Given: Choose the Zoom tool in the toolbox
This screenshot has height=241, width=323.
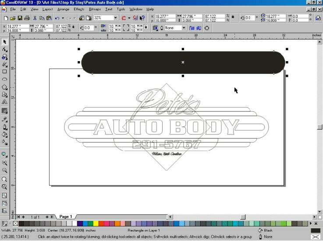Looking at the screenshot, I should click(4, 57).
